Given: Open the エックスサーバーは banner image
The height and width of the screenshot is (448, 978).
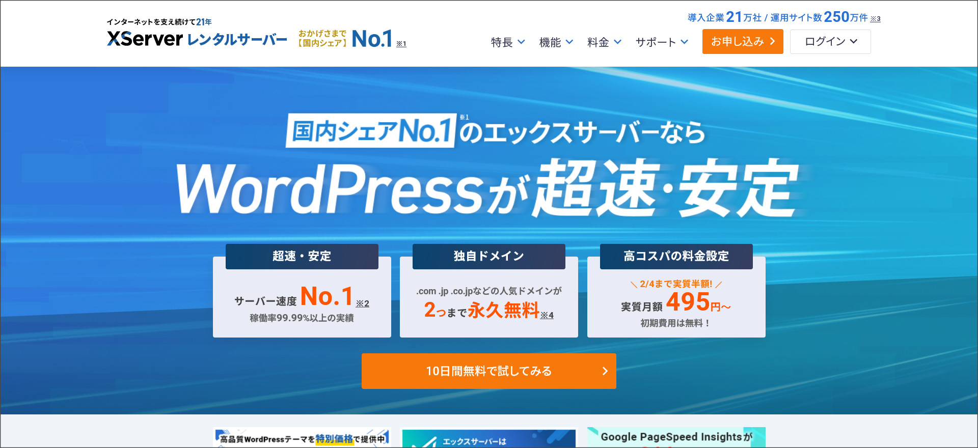Looking at the screenshot, I should point(488,439).
